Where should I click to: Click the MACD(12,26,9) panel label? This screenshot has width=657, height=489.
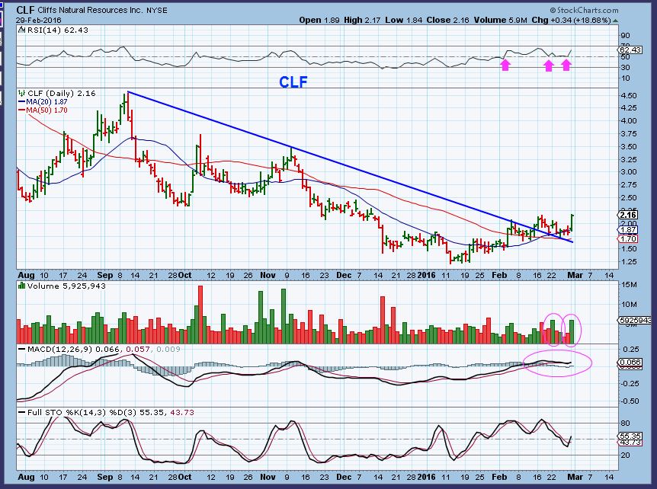click(60, 349)
